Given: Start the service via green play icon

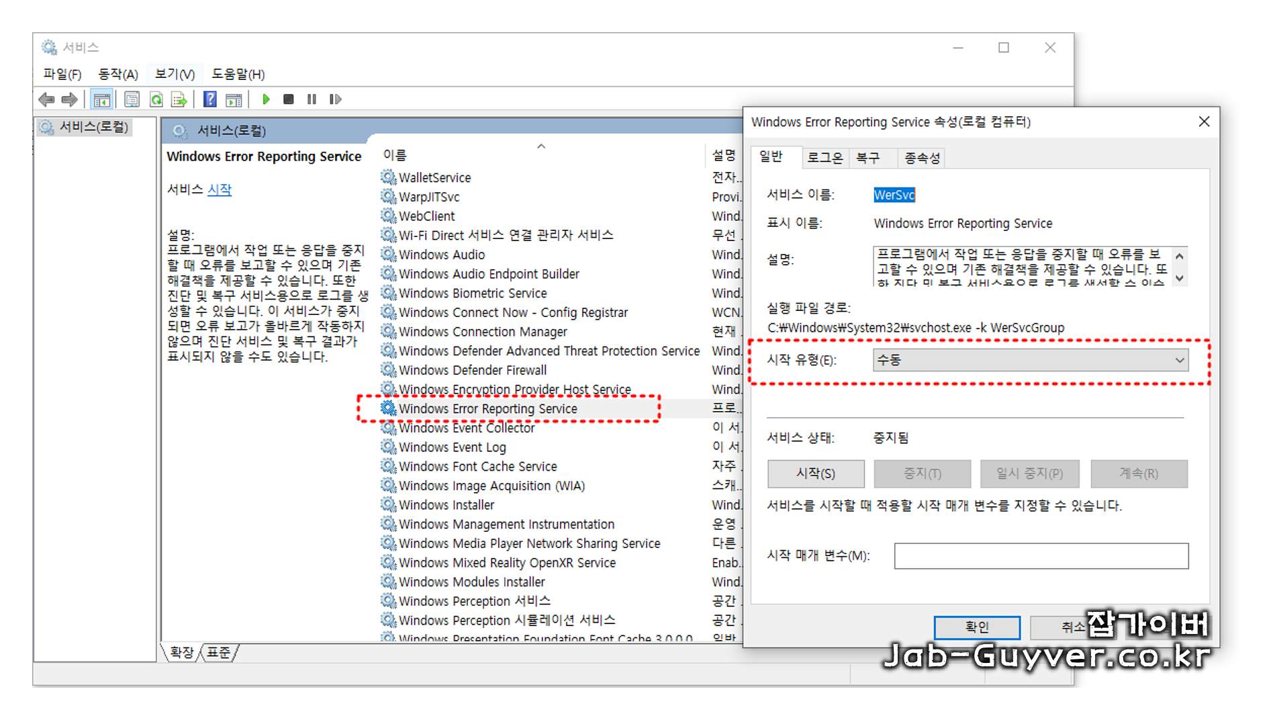Looking at the screenshot, I should click(x=266, y=99).
